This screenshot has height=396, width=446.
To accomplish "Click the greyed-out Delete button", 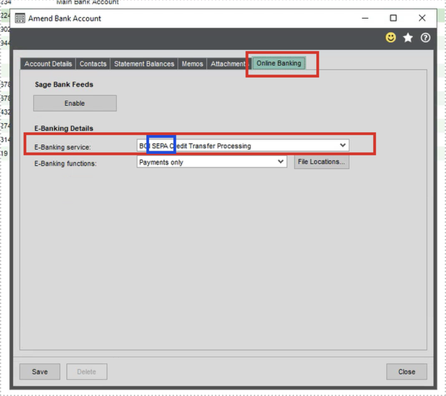I will tap(87, 372).
